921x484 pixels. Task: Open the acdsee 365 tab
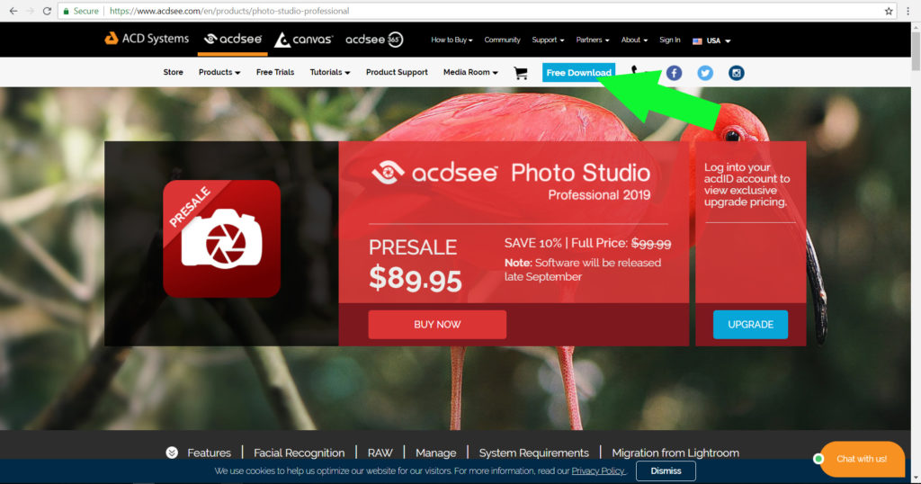click(374, 40)
